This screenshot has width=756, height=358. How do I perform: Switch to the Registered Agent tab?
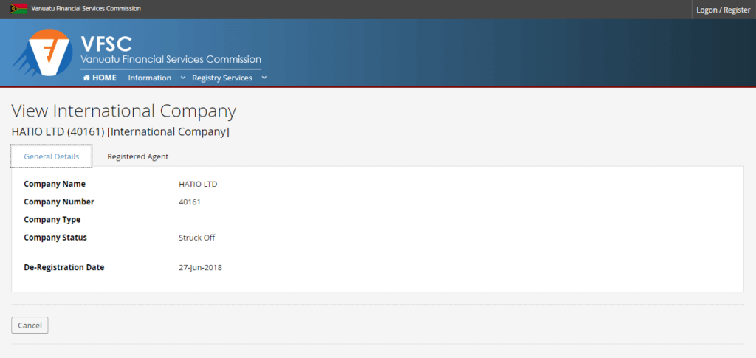[x=138, y=156]
